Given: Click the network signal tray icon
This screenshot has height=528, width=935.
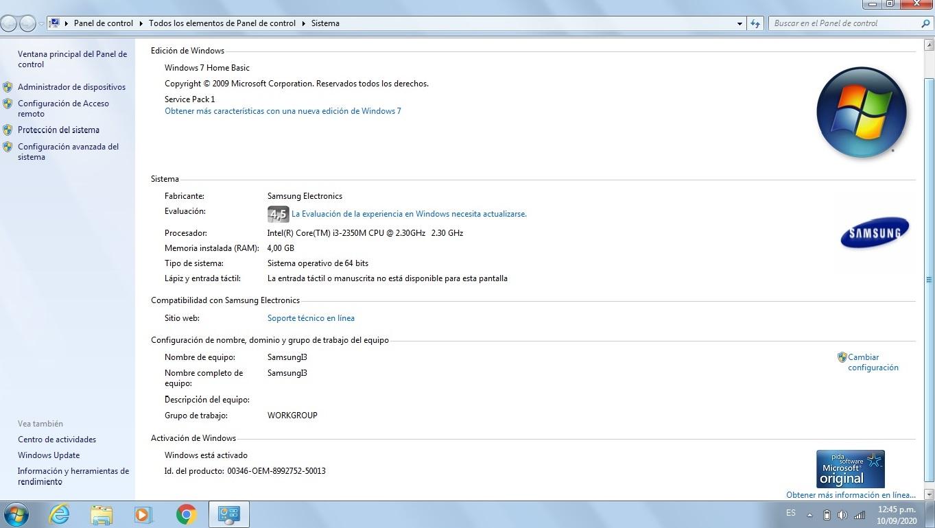Looking at the screenshot, I should click(860, 515).
